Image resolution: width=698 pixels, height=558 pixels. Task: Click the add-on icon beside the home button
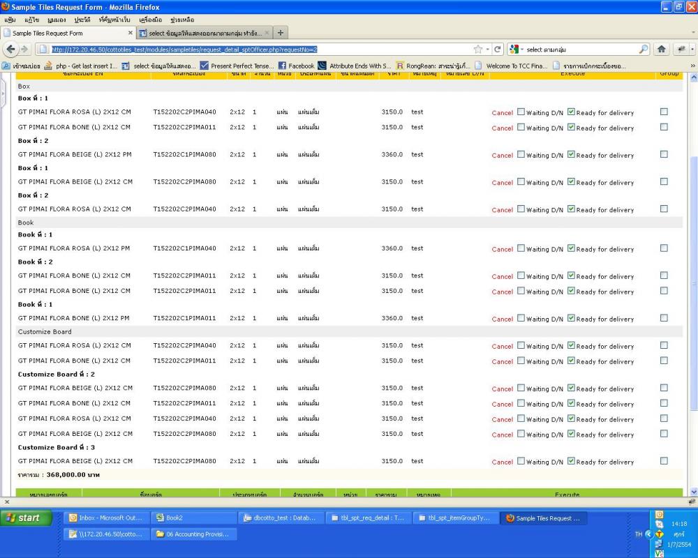pos(681,50)
